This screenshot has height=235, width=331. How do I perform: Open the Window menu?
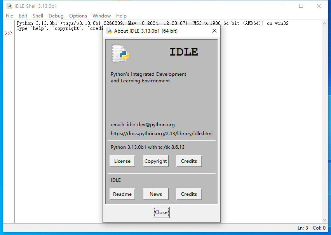coord(101,16)
